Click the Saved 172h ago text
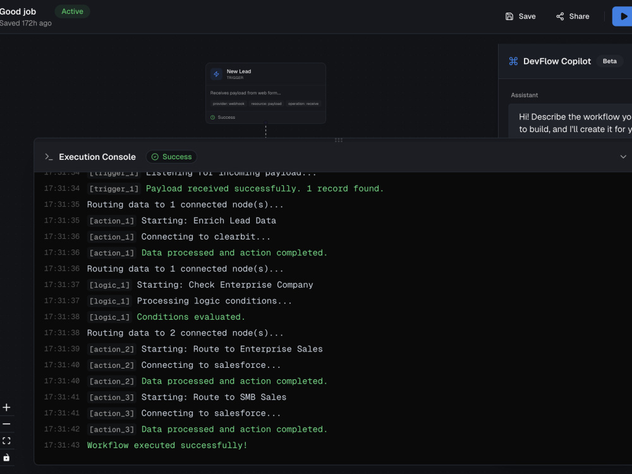632x474 pixels. pos(26,23)
